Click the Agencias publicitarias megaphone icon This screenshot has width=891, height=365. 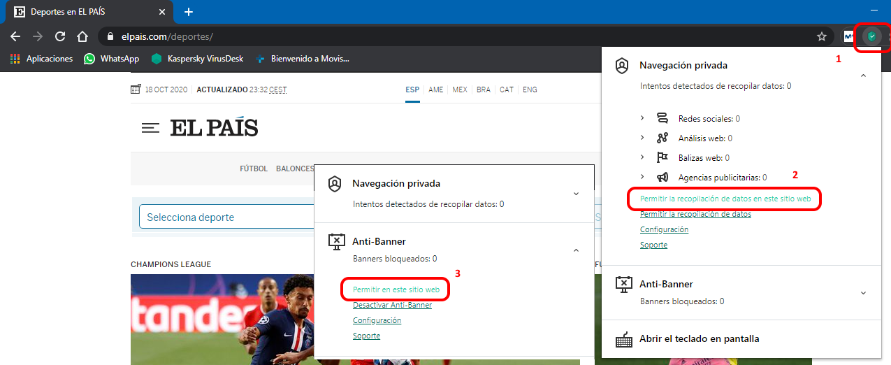click(x=662, y=178)
